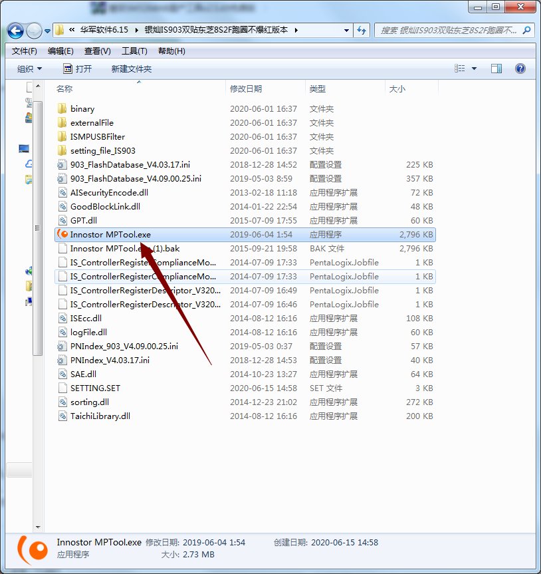The width and height of the screenshot is (541, 574).
Task: Select the file name SETTING.SET
Action: coord(95,388)
